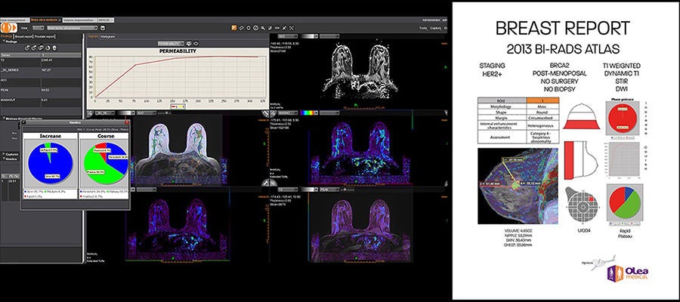Click the freehand lasso ROI tool
Viewport: 680px width, 302px height.
pyautogui.click(x=242, y=28)
